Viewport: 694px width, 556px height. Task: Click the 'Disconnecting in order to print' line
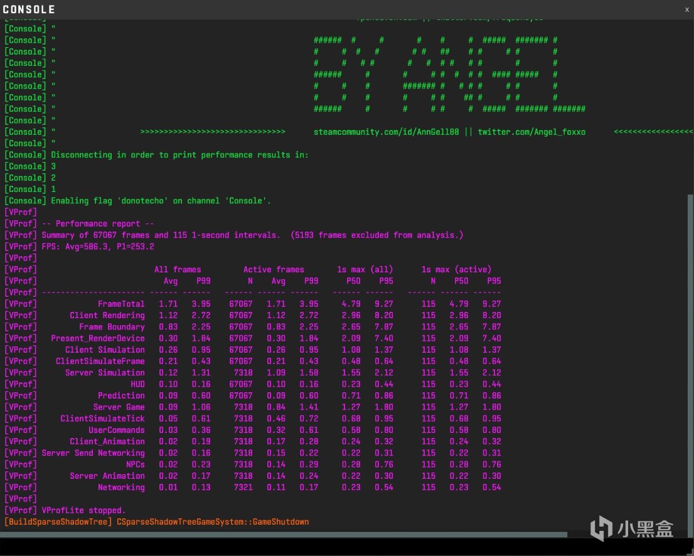point(156,155)
